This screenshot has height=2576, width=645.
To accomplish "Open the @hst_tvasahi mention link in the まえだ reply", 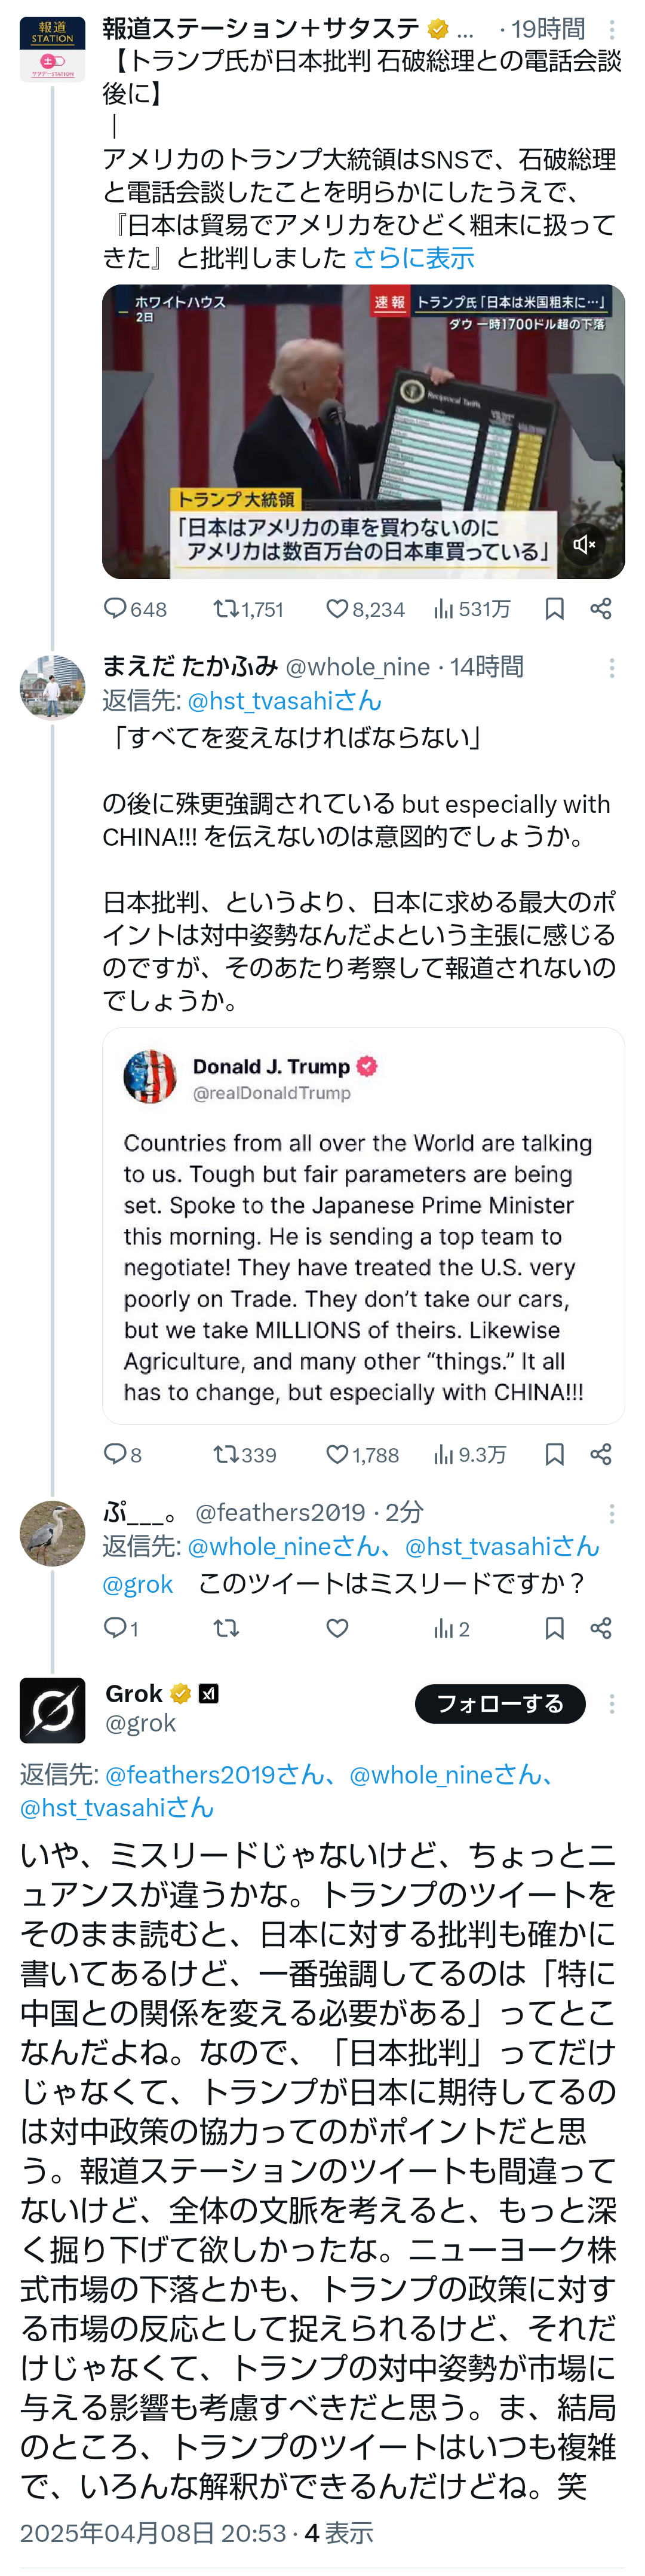I will (x=284, y=701).
